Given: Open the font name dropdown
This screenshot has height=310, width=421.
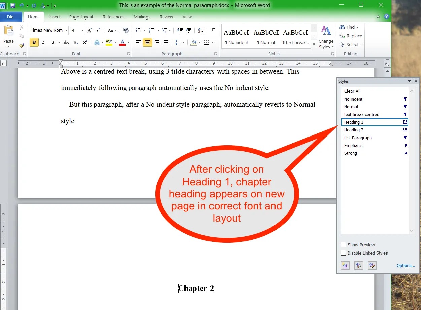Looking at the screenshot, I should pyautogui.click(x=66, y=30).
